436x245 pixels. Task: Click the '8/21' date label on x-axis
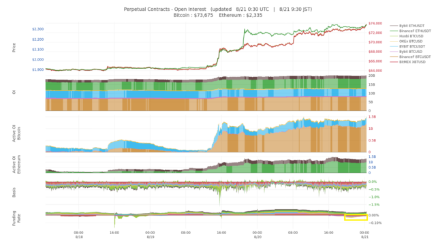point(364,238)
